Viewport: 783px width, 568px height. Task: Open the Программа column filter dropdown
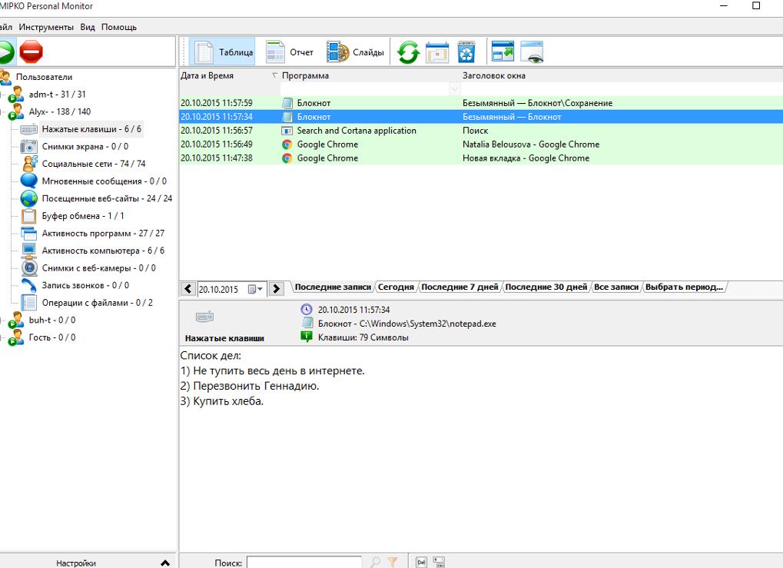click(454, 89)
